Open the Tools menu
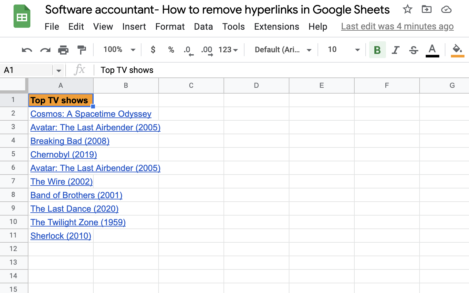This screenshot has width=469, height=293. click(234, 26)
